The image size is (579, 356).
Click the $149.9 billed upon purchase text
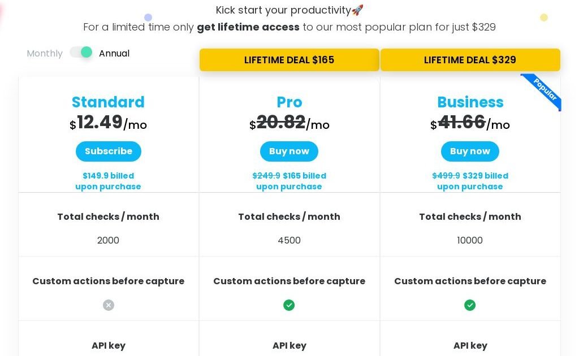point(108,181)
